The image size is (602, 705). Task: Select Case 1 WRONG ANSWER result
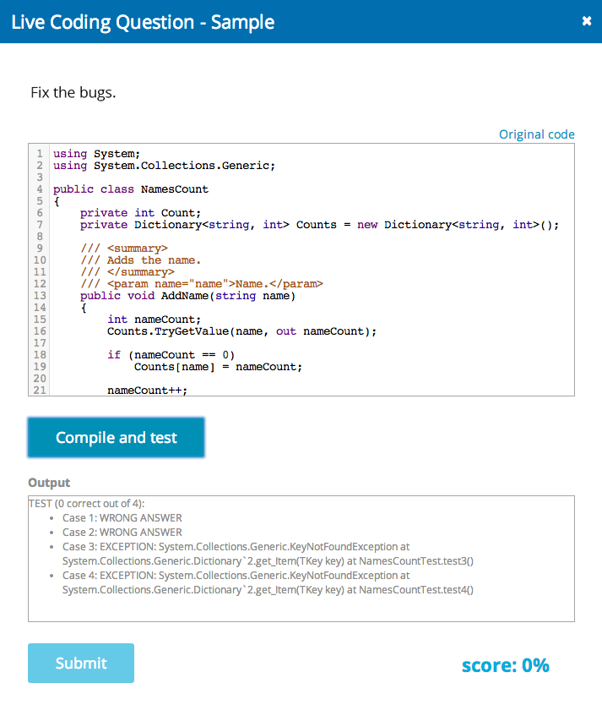(x=122, y=518)
